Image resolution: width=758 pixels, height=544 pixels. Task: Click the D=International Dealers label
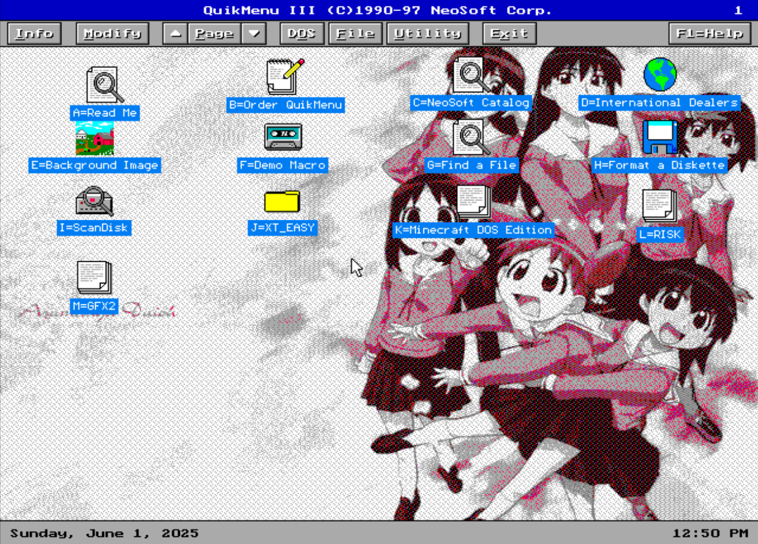(x=660, y=103)
